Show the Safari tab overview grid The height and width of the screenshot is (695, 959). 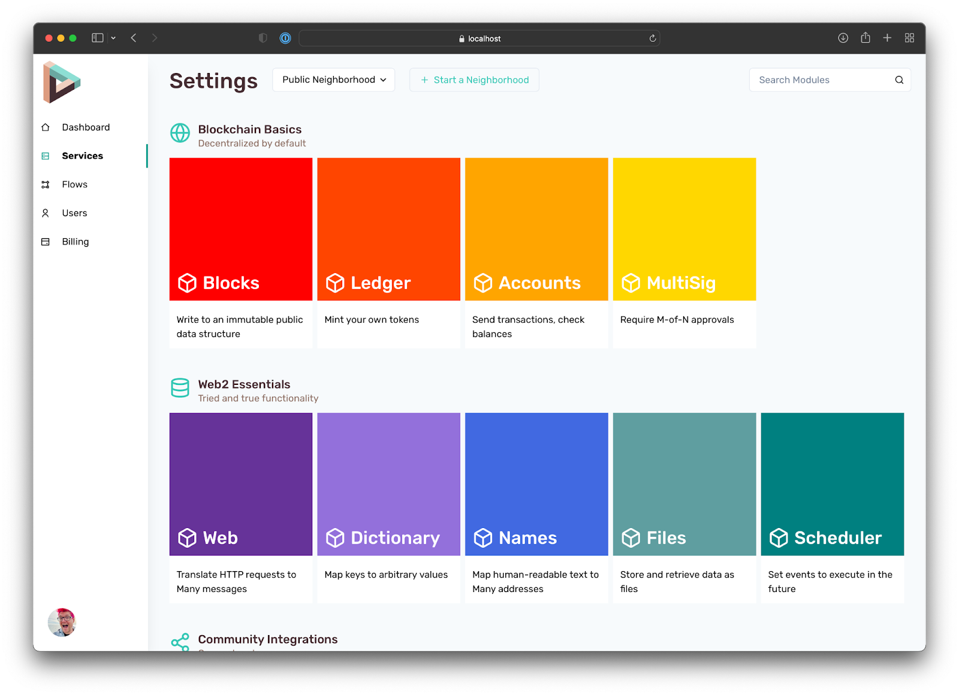tap(909, 38)
